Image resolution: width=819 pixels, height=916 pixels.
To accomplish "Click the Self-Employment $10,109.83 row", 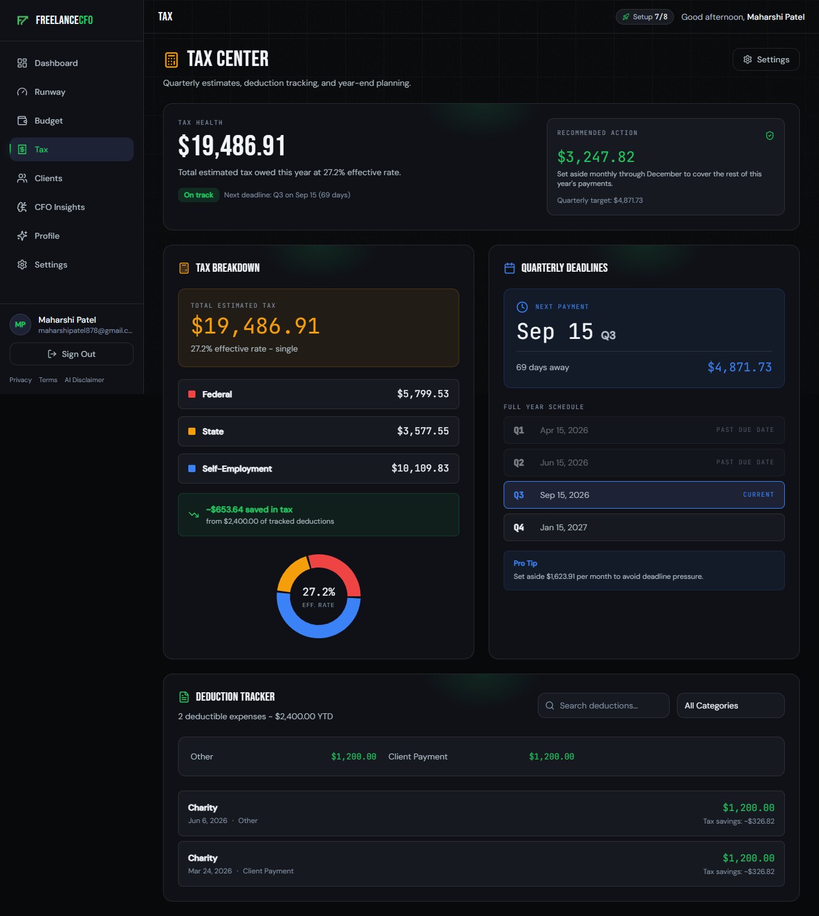I will [318, 468].
